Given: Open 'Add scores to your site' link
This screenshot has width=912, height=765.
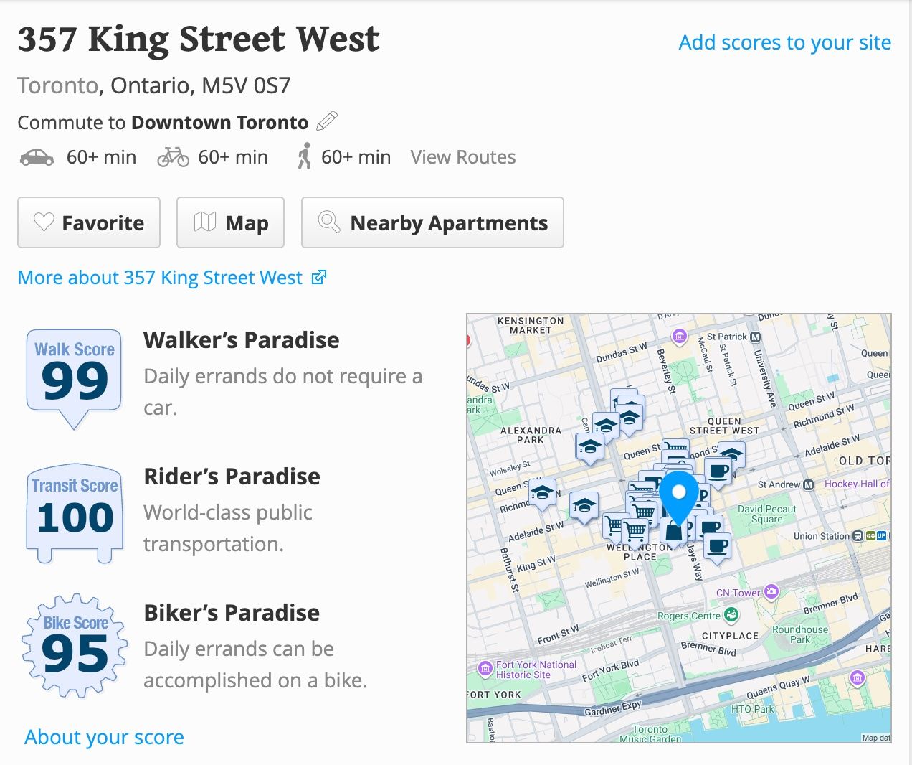Looking at the screenshot, I should [x=784, y=42].
